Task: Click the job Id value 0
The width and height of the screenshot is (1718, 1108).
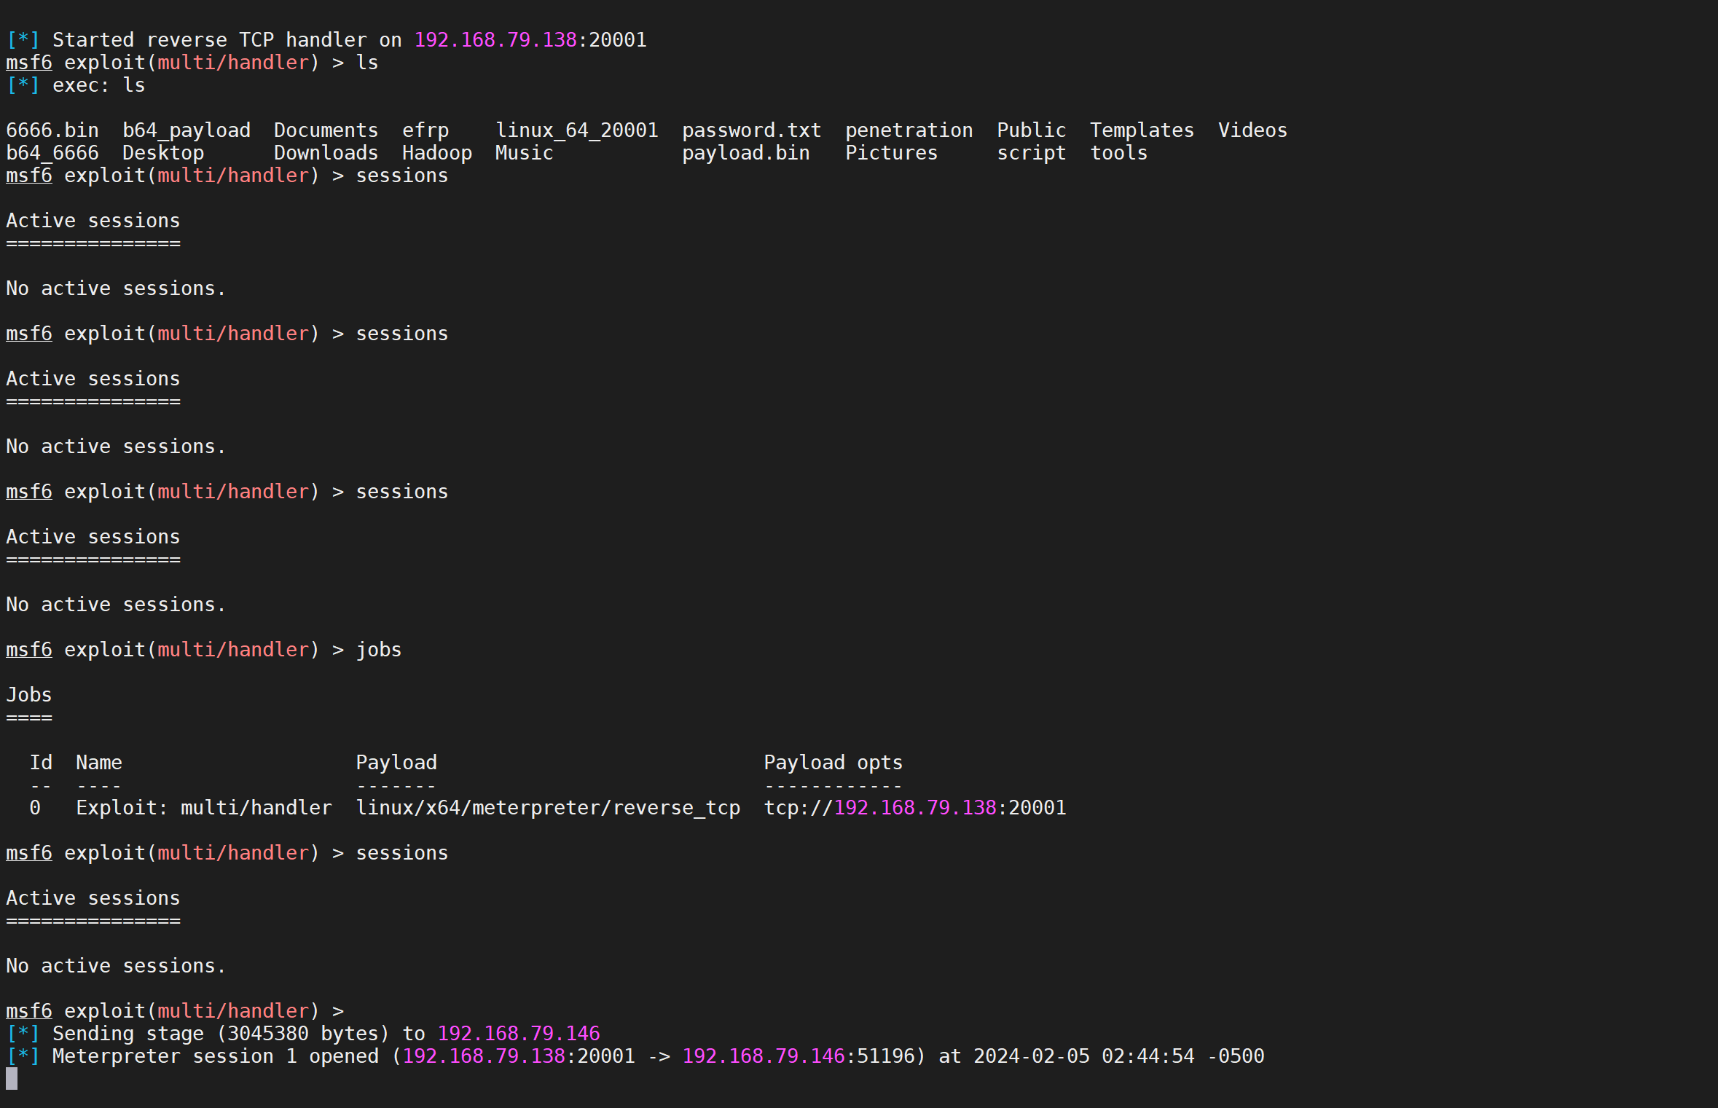Action: coord(35,808)
